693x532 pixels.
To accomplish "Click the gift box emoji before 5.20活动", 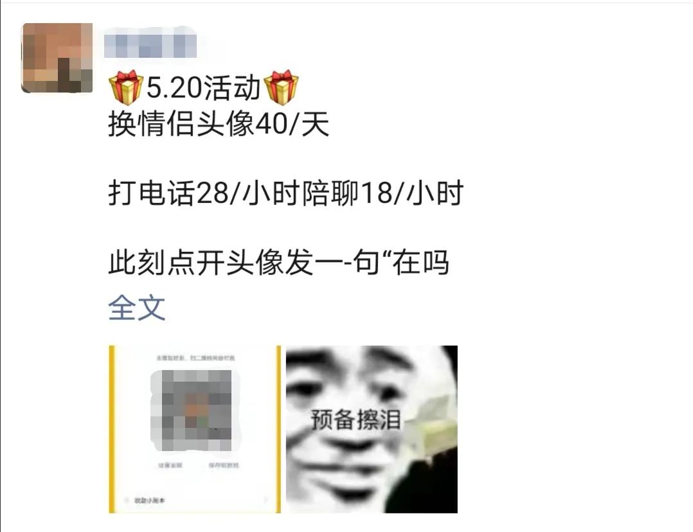I will coord(125,87).
